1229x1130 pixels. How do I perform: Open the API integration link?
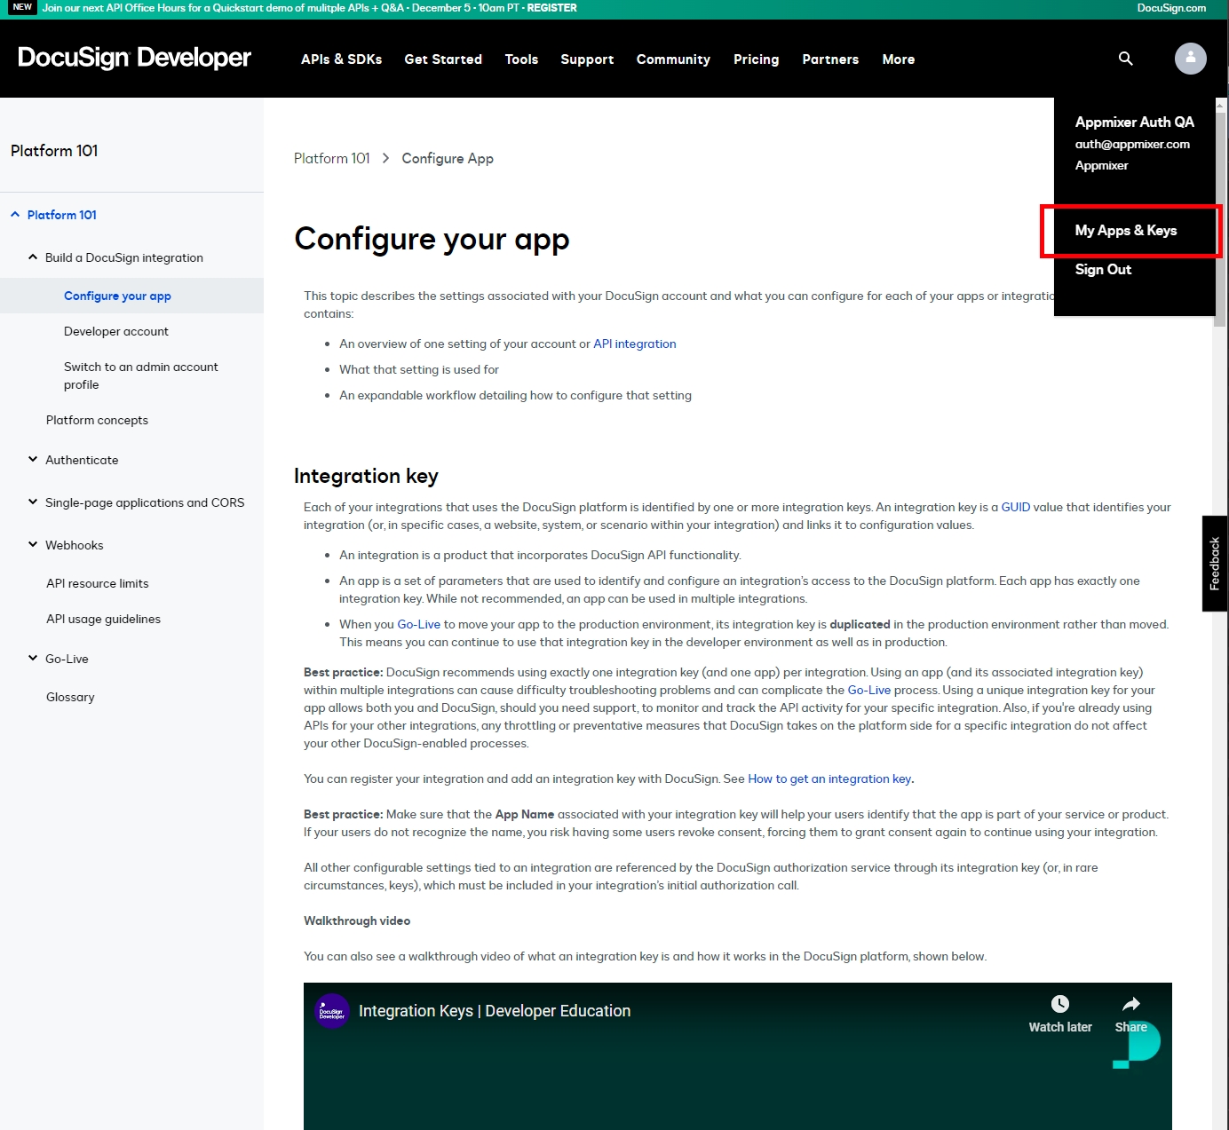pos(634,344)
